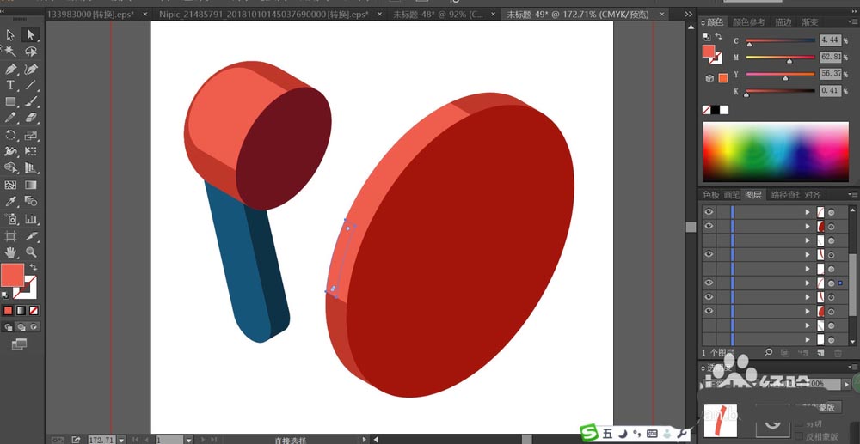
Task: Create new layer in Layers panel
Action: tap(821, 353)
